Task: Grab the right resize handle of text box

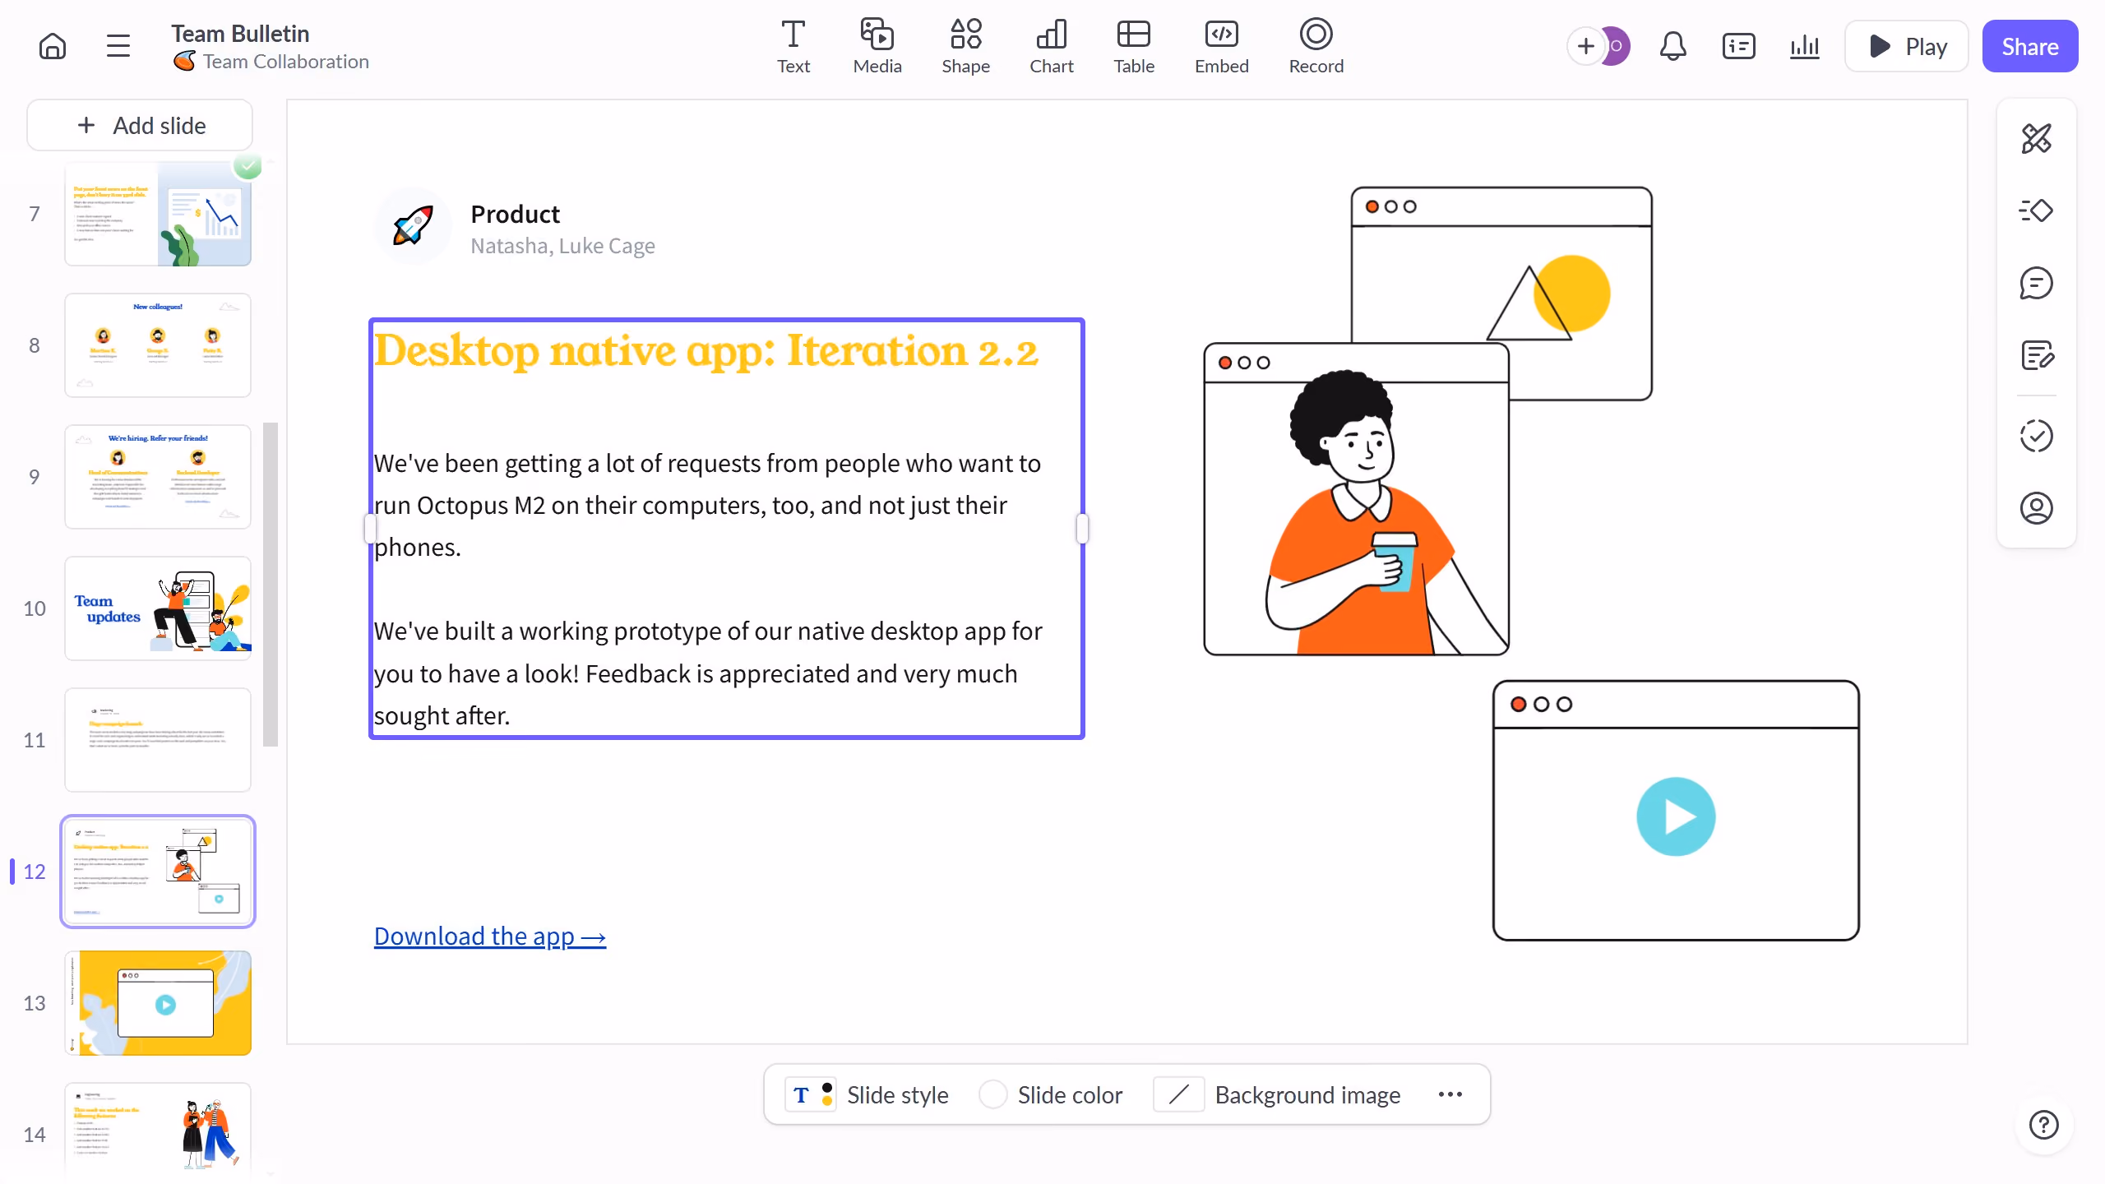Action: pyautogui.click(x=1082, y=529)
